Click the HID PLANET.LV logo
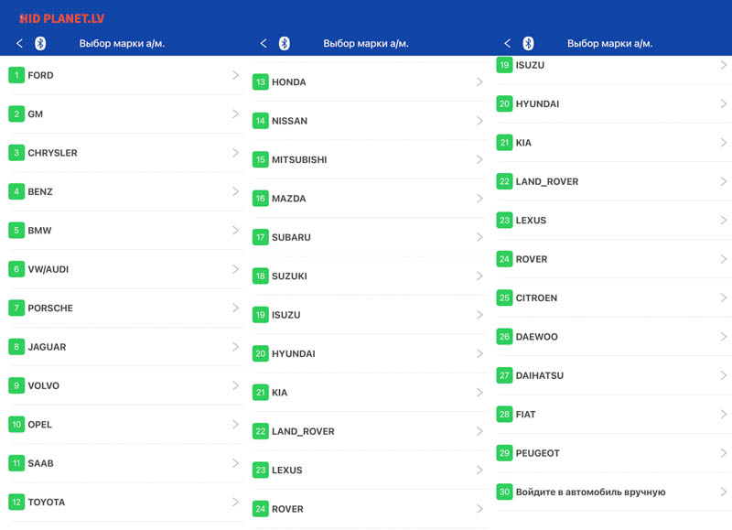The image size is (732, 530). point(61,17)
